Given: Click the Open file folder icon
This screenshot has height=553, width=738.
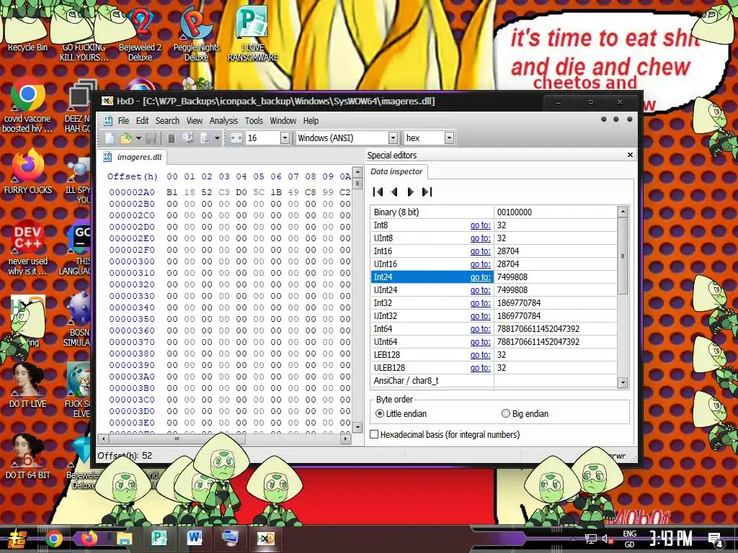Looking at the screenshot, I should pyautogui.click(x=125, y=138).
